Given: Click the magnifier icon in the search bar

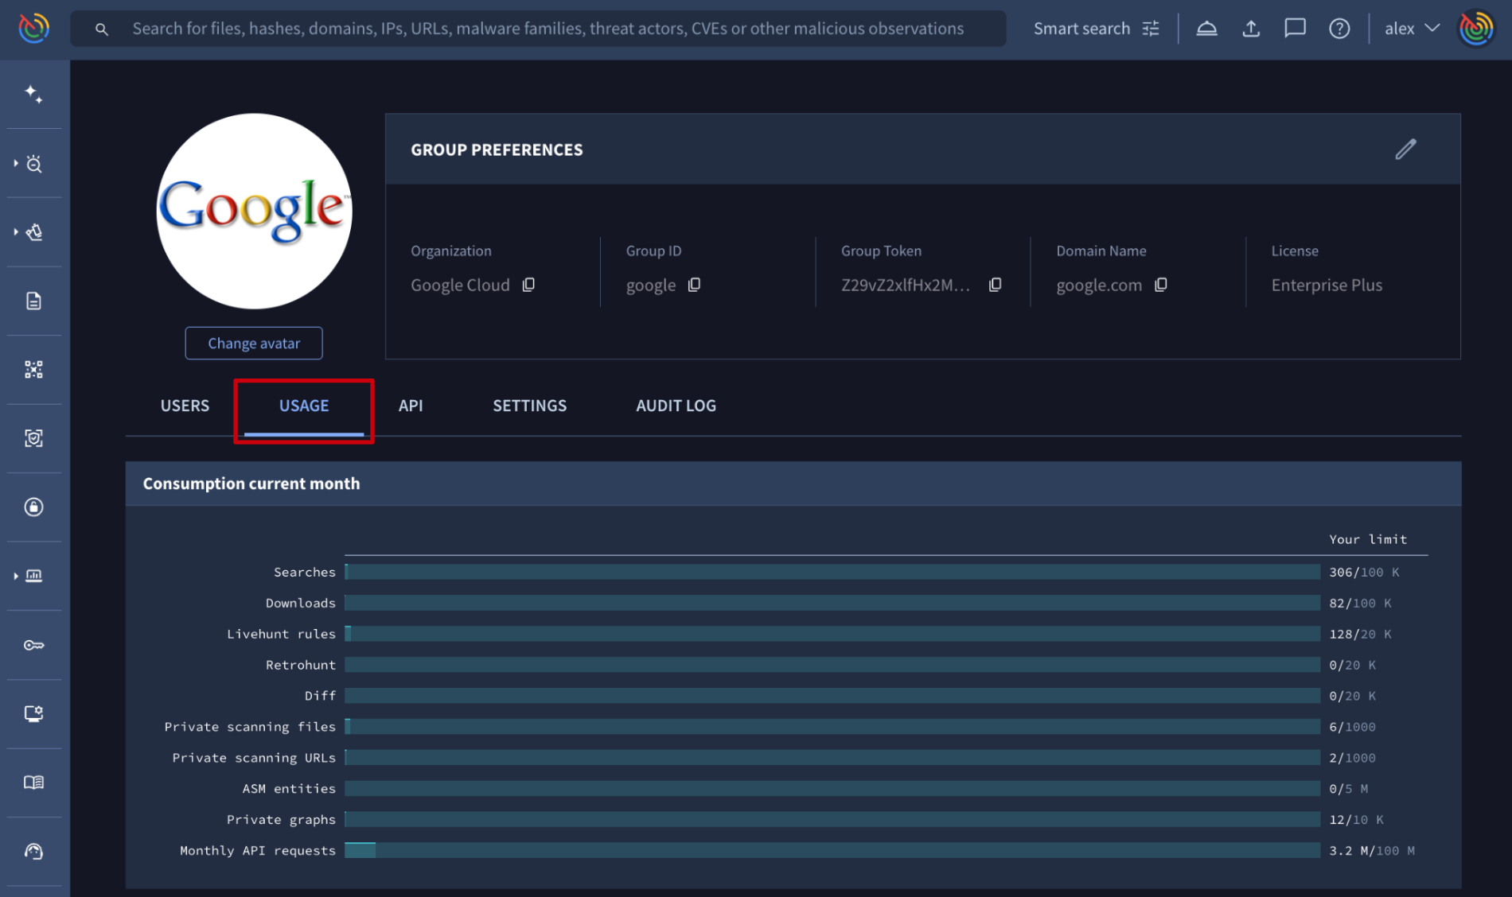Looking at the screenshot, I should pyautogui.click(x=101, y=29).
